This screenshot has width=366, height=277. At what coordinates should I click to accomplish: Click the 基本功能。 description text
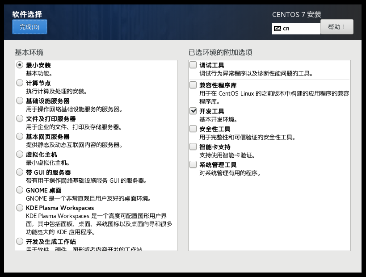[x=39, y=74]
